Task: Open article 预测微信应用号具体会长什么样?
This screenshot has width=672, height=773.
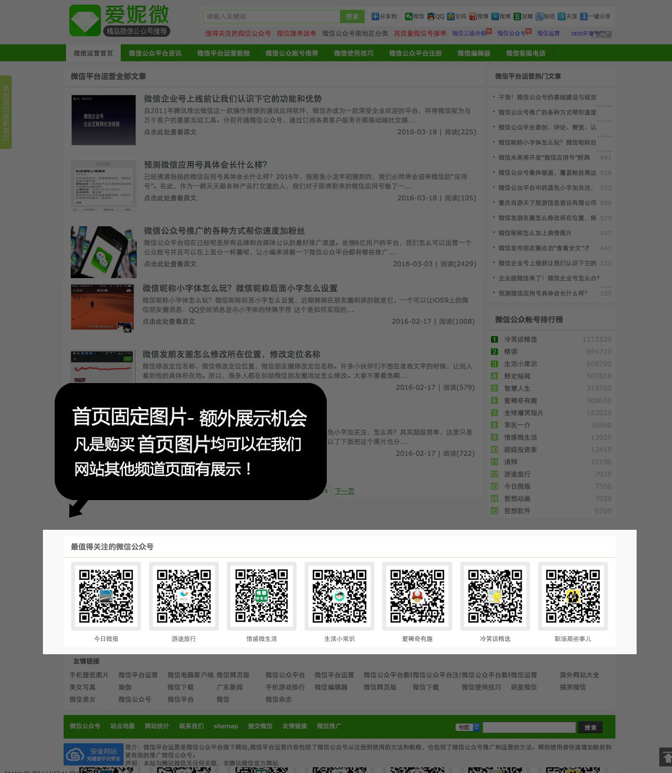Action: 206,164
